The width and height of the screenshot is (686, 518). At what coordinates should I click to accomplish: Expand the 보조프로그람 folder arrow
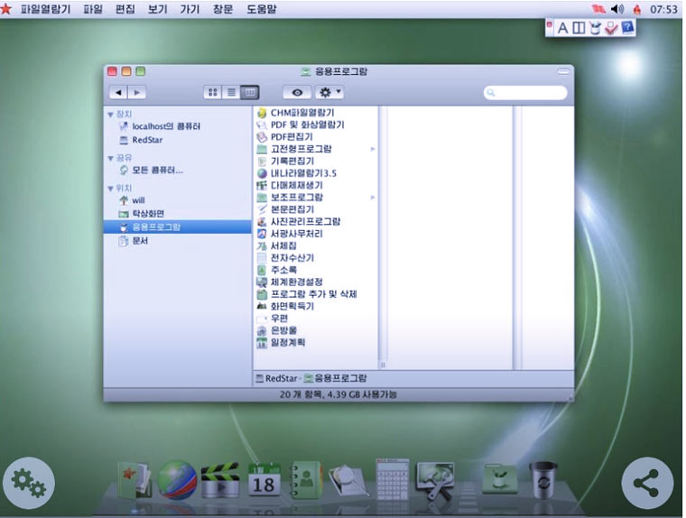tap(373, 198)
